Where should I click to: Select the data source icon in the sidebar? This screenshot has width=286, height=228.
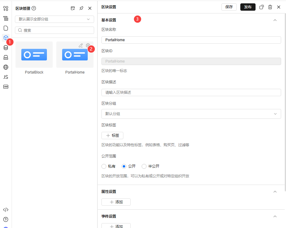pyautogui.click(x=5, y=48)
